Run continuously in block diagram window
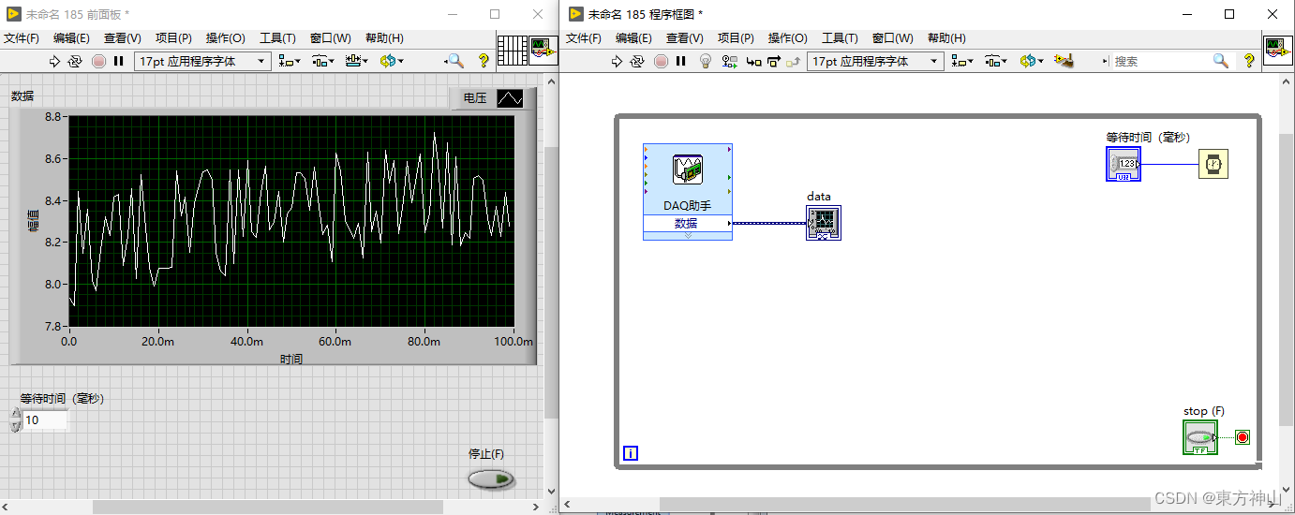Screen dimensions: 1295x515 click(637, 61)
